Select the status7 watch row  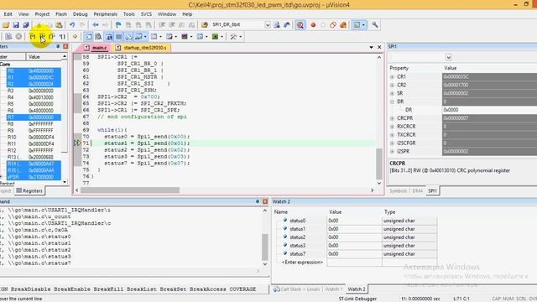[356, 254]
